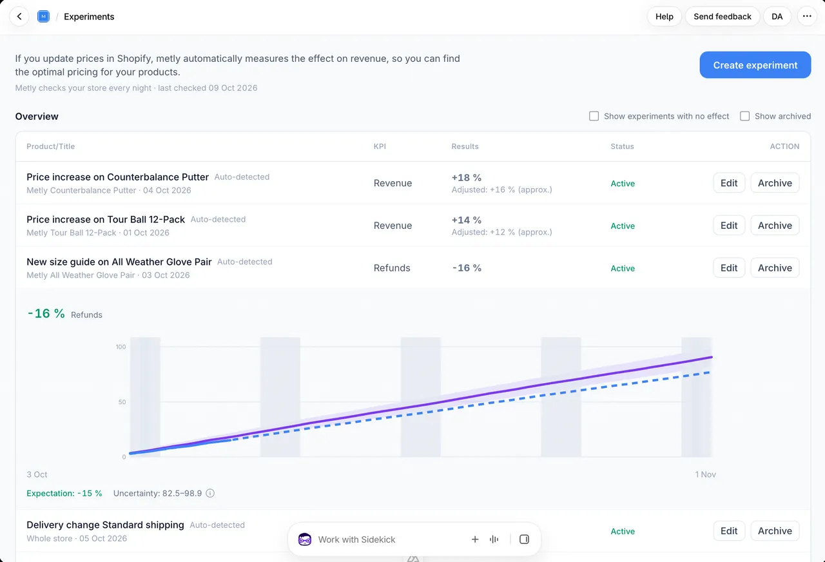Select the Experiments breadcrumb
This screenshot has height=562, width=825.
pyautogui.click(x=89, y=17)
